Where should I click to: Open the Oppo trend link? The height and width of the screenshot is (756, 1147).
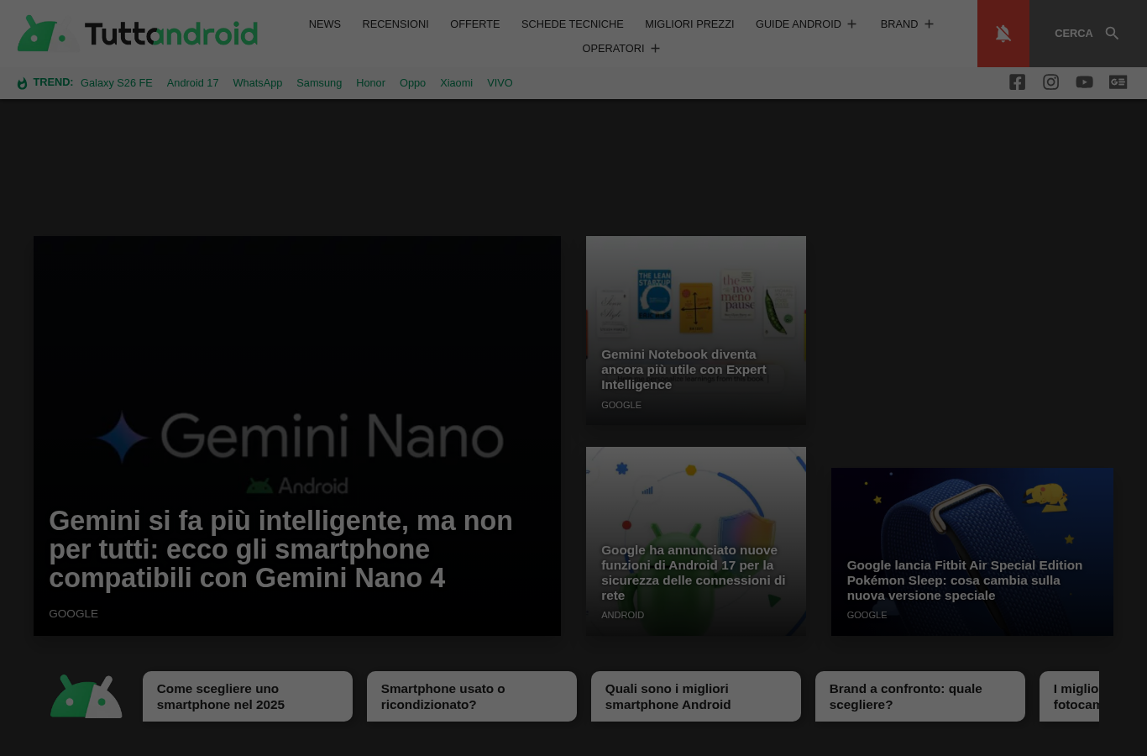[x=412, y=82]
